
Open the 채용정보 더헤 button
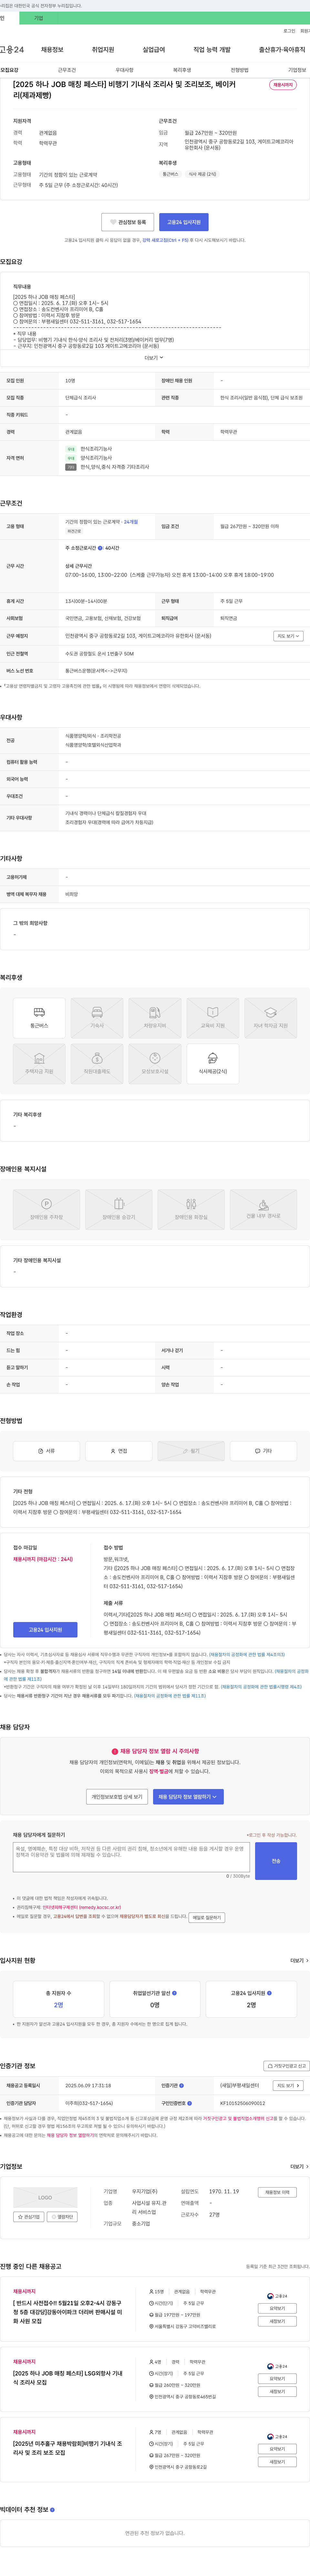click(277, 2192)
